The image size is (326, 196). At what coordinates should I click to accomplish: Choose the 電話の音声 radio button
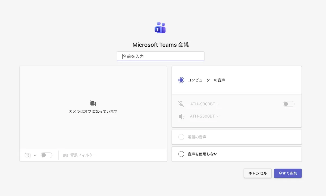click(x=181, y=137)
